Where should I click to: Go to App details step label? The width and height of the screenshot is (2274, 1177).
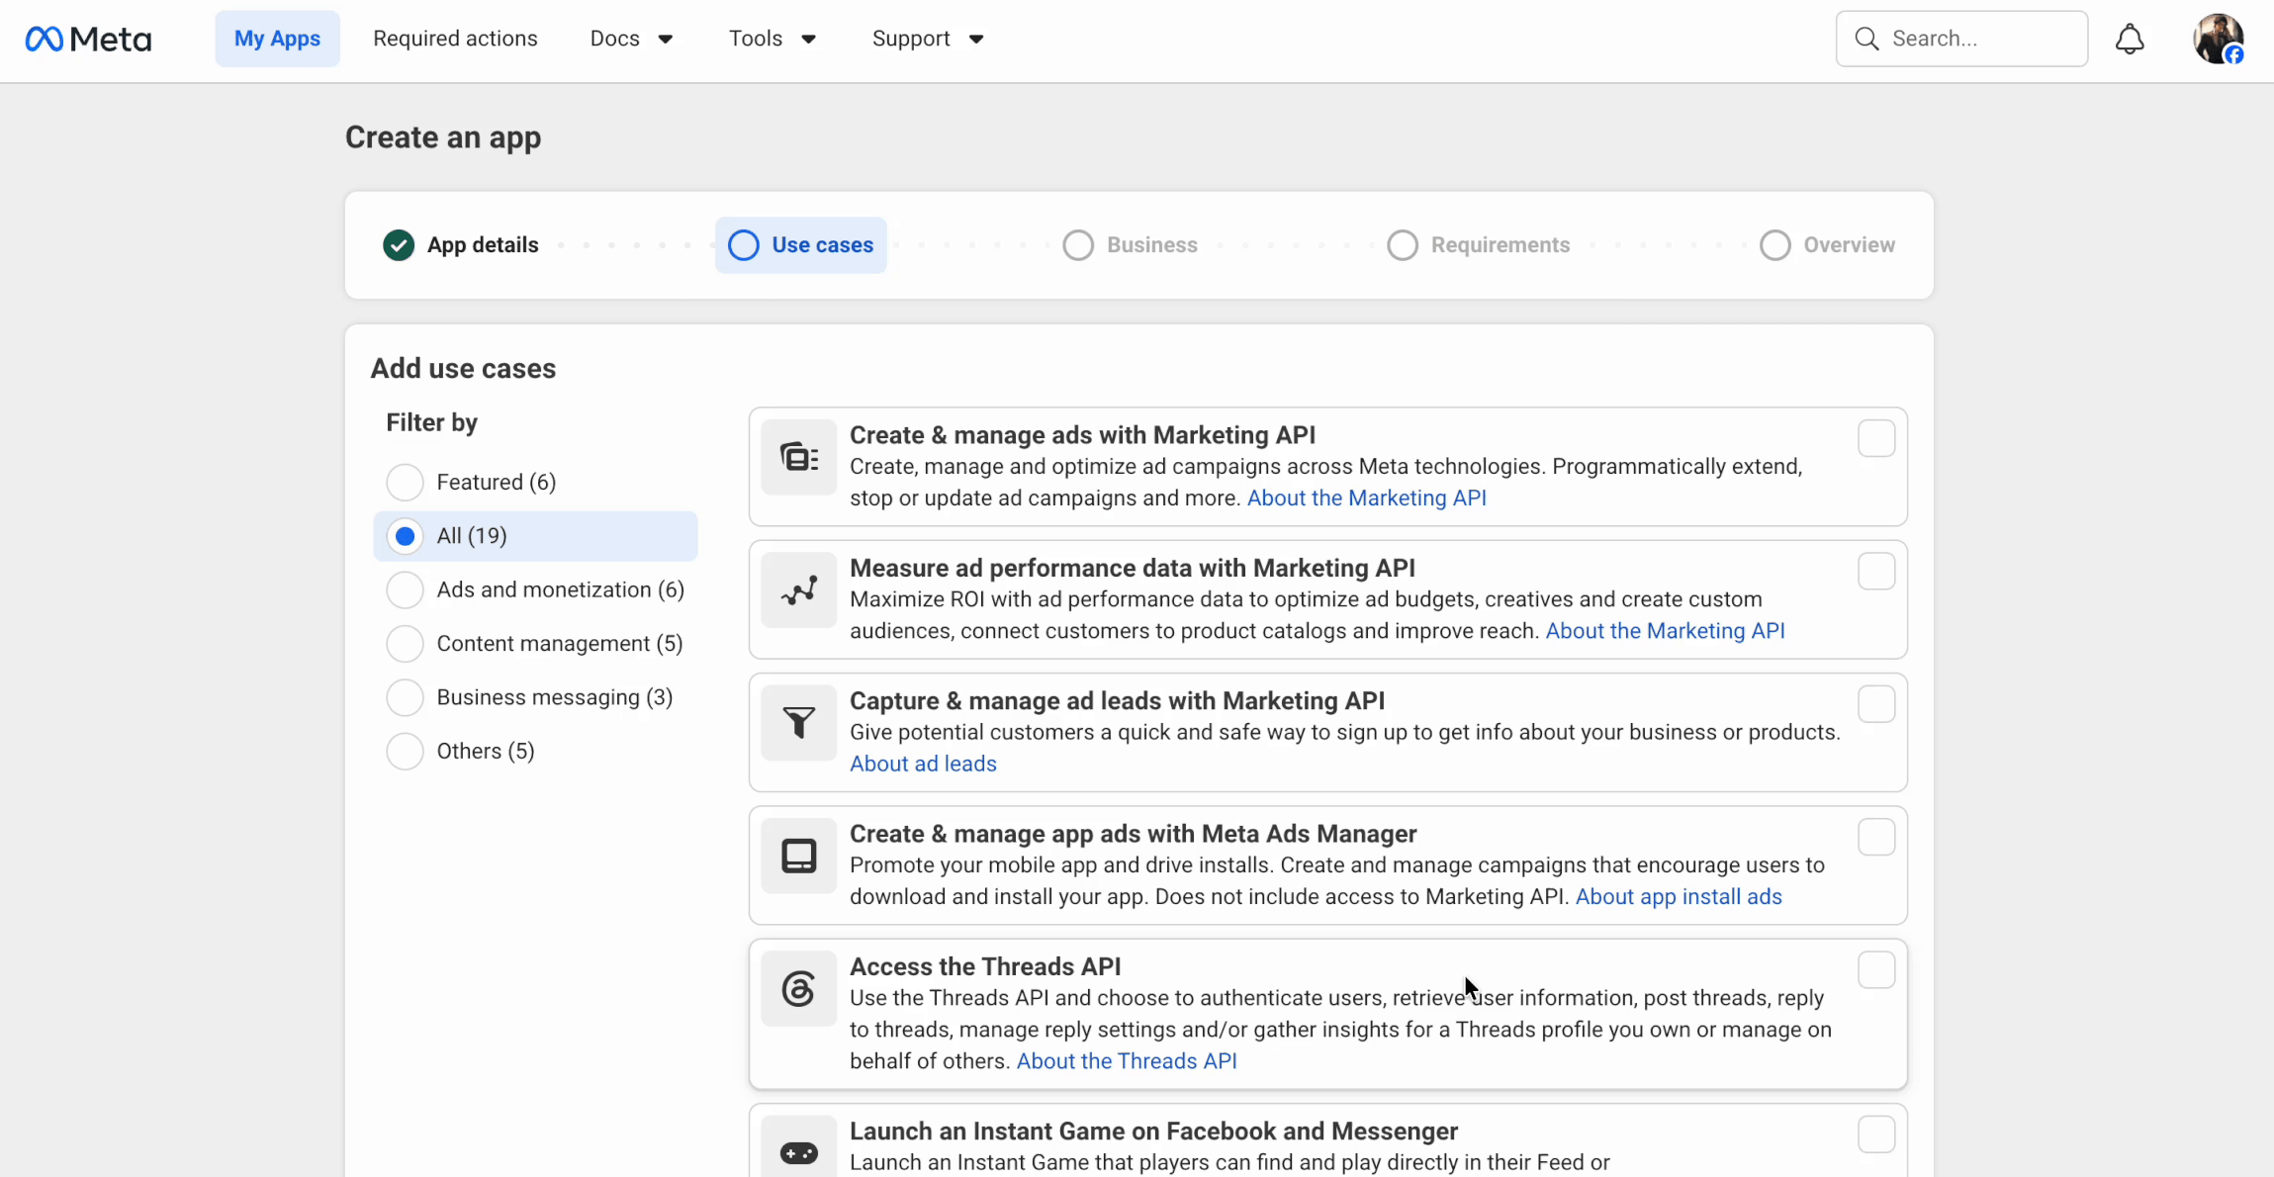[483, 245]
